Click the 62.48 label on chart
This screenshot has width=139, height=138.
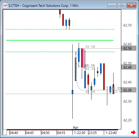(90, 69)
